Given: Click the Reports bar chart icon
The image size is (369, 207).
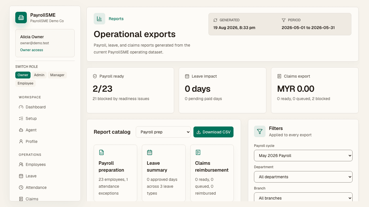Looking at the screenshot, I should [x=99, y=19].
